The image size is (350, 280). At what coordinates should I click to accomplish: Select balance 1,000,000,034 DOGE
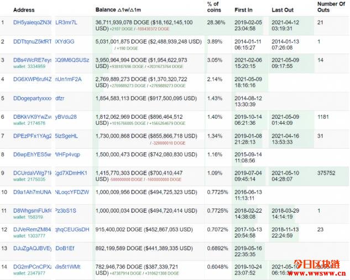pos(121,210)
